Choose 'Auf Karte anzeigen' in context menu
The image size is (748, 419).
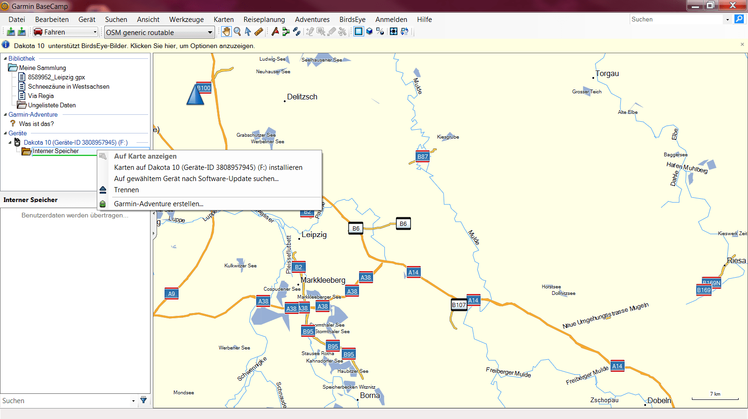(x=209, y=156)
